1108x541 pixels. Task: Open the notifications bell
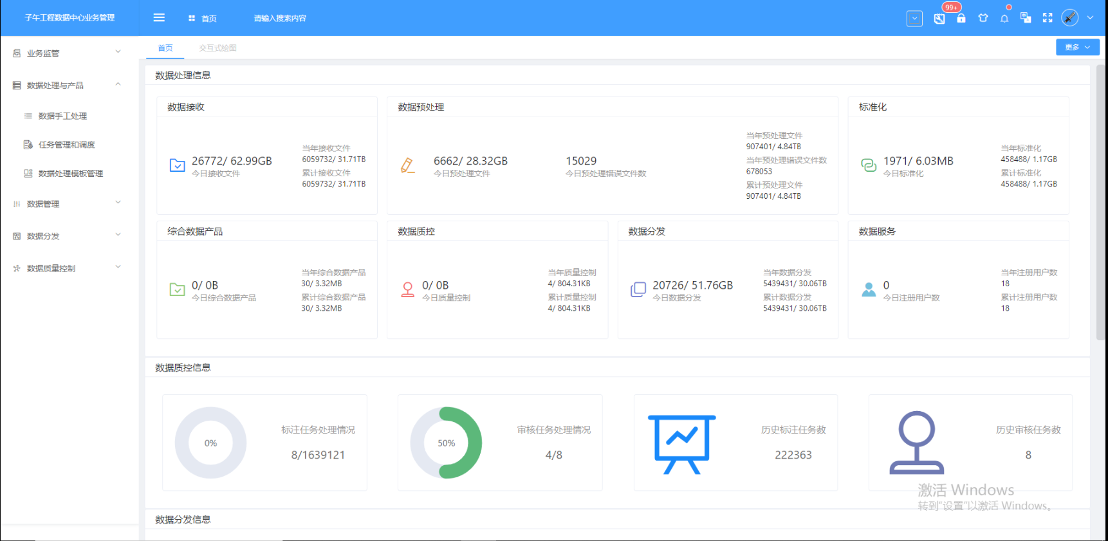tap(1004, 19)
